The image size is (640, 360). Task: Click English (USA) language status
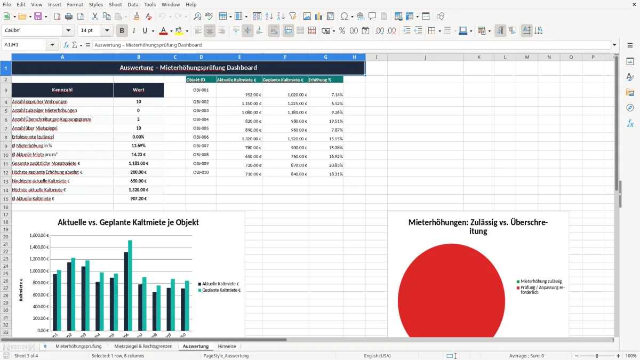[x=377, y=356]
